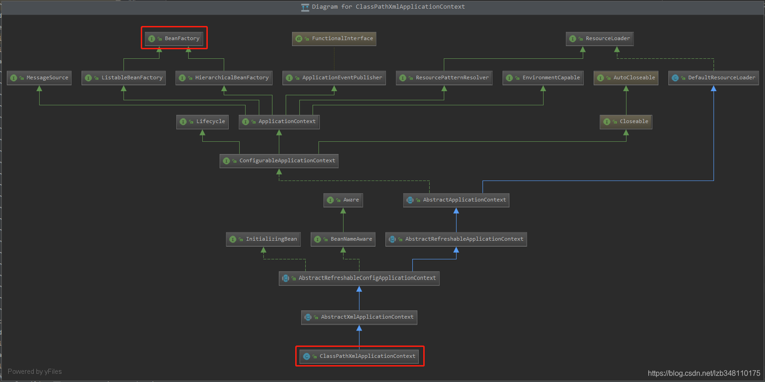This screenshot has width=765, height=382.
Task: Click the class icon on ClassPathXmlApplicationContext
Action: pyautogui.click(x=307, y=356)
